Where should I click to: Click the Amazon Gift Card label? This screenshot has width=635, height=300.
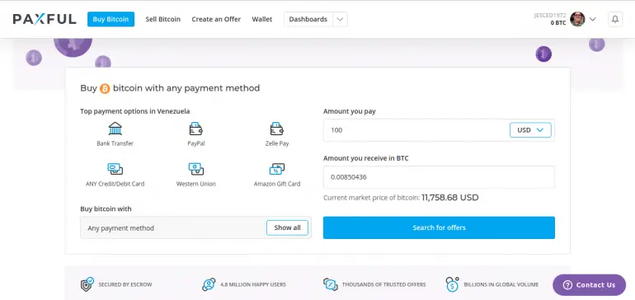[277, 184]
